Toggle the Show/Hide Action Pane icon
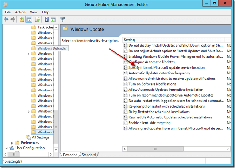Viewport: 235px width, 168px height. pos(53,19)
